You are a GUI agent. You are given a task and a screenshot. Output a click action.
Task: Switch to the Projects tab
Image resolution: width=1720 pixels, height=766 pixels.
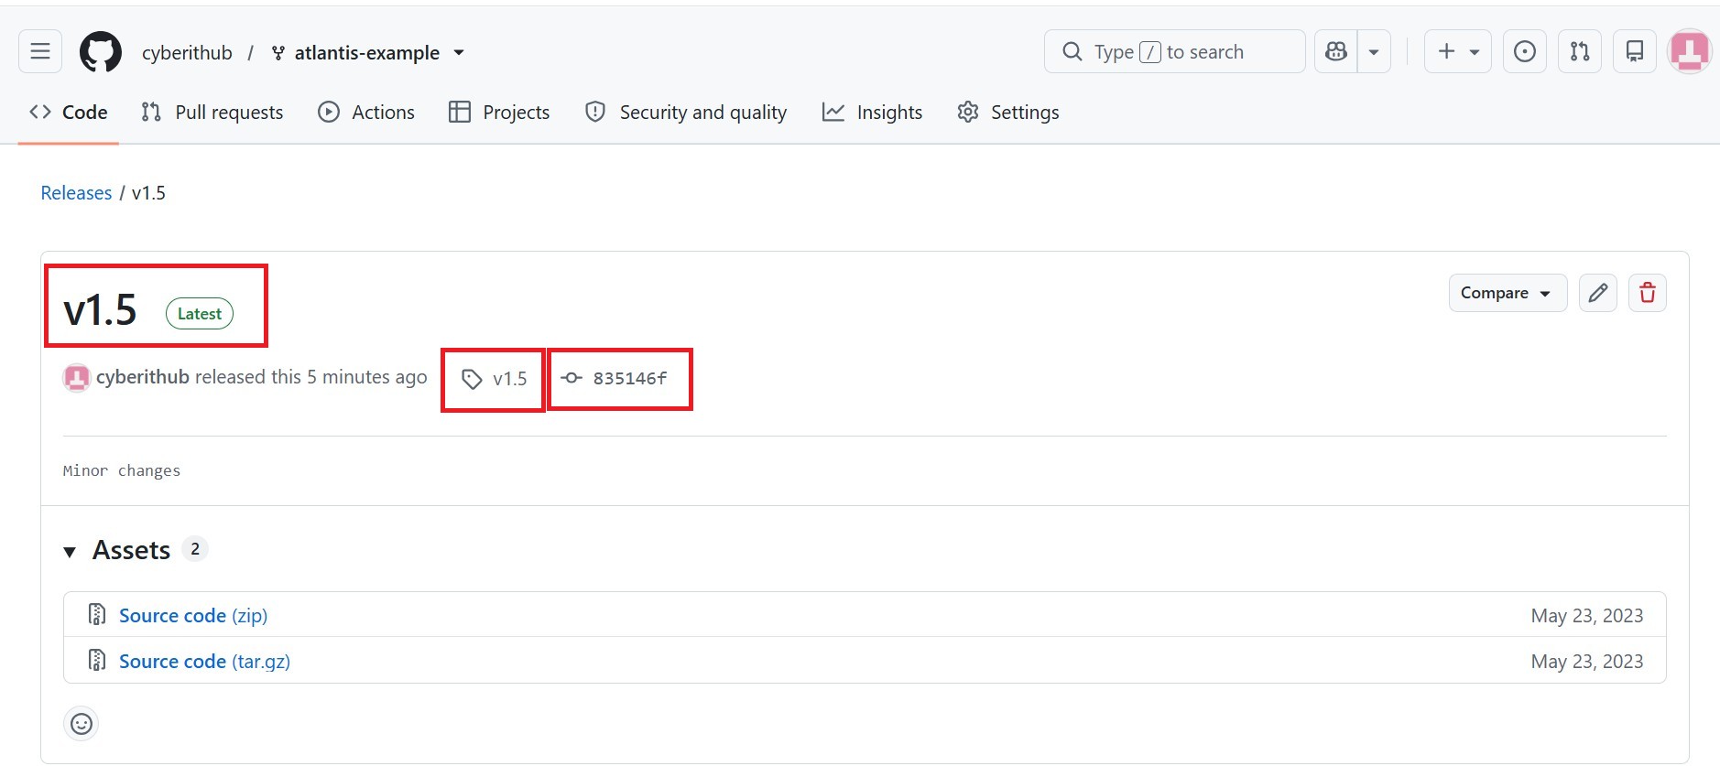click(x=499, y=112)
